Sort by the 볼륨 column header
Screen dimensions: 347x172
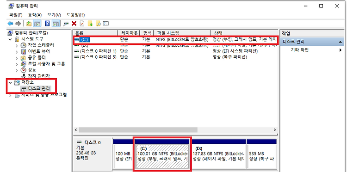(x=95, y=33)
